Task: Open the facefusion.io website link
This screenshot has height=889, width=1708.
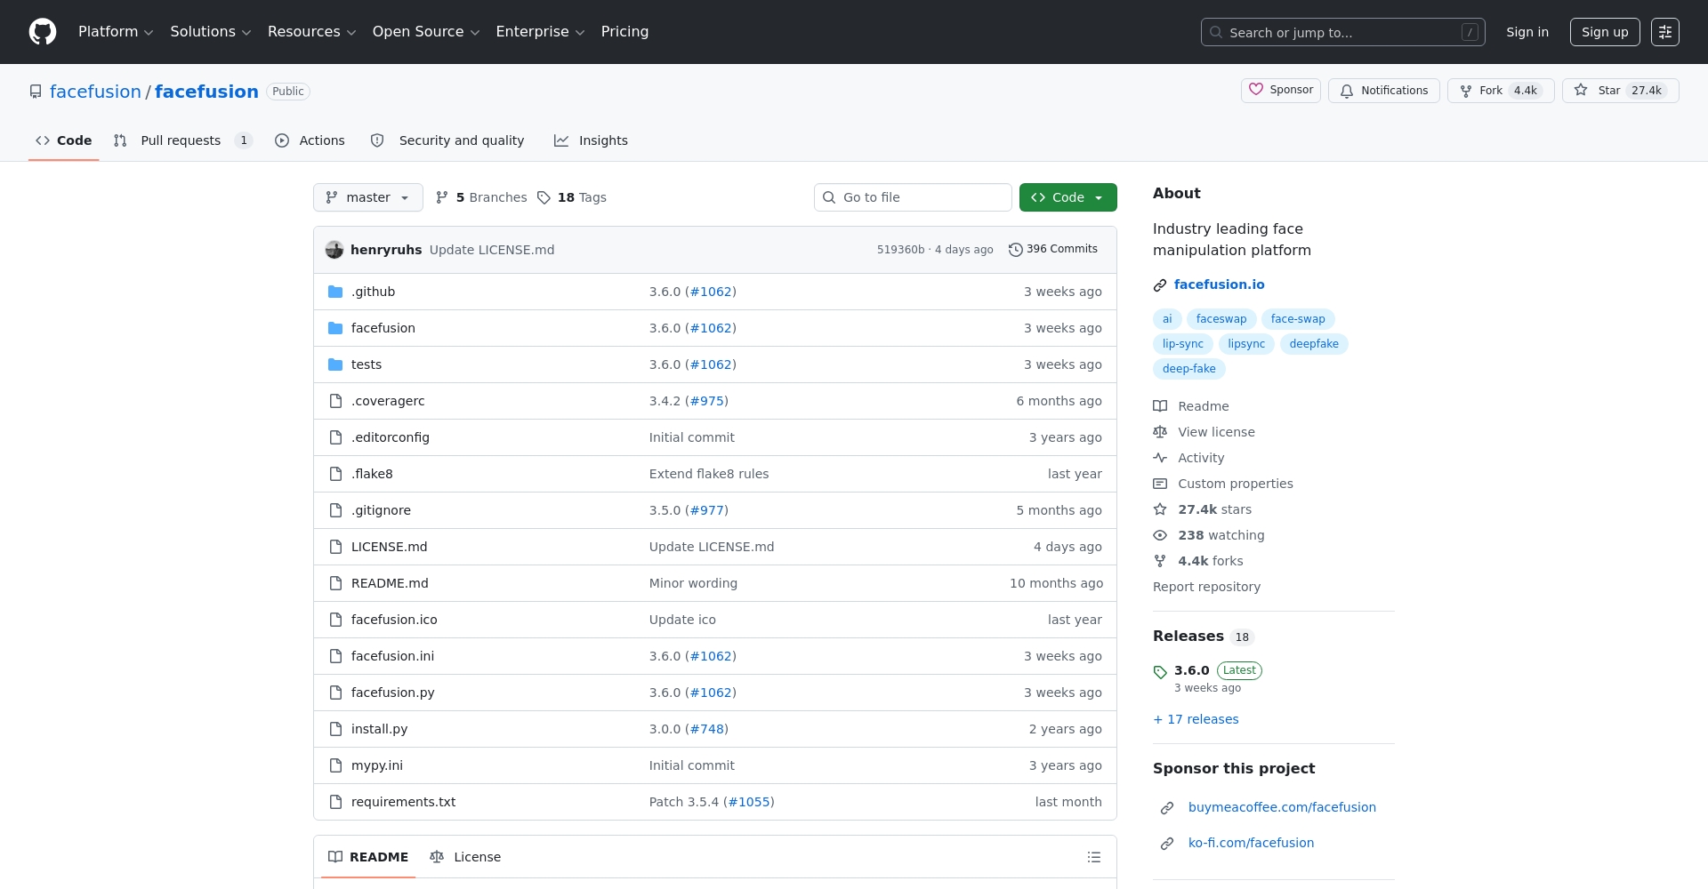Action: [x=1219, y=284]
